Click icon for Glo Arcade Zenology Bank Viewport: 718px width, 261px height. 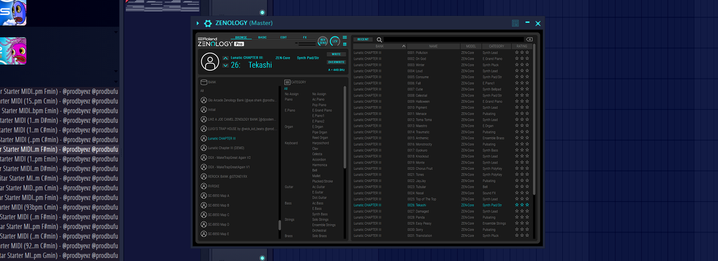[x=203, y=100]
